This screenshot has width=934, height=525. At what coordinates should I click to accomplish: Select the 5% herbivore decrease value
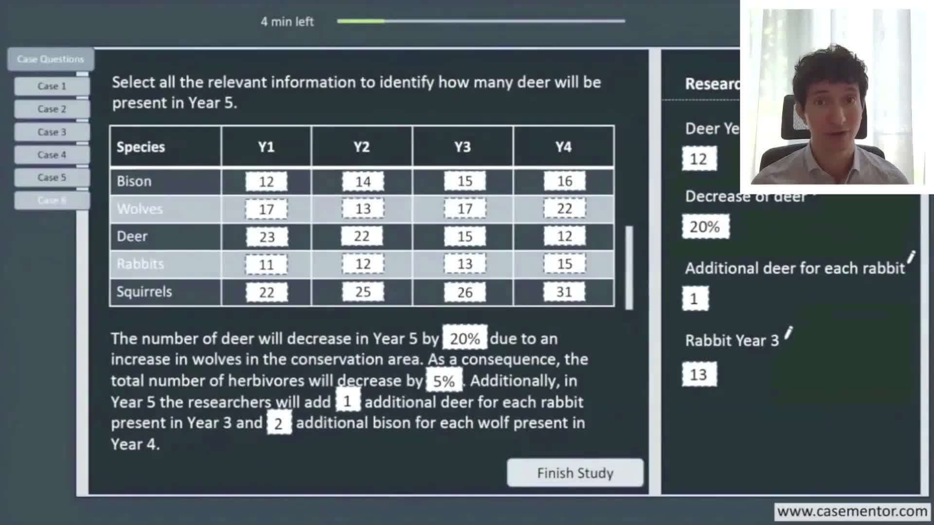pyautogui.click(x=444, y=381)
